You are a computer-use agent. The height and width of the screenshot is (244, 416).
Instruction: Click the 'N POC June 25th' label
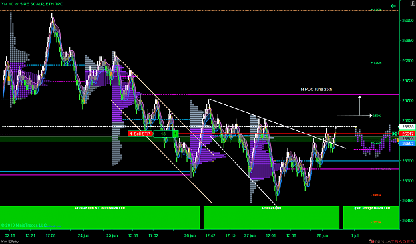(x=316, y=90)
